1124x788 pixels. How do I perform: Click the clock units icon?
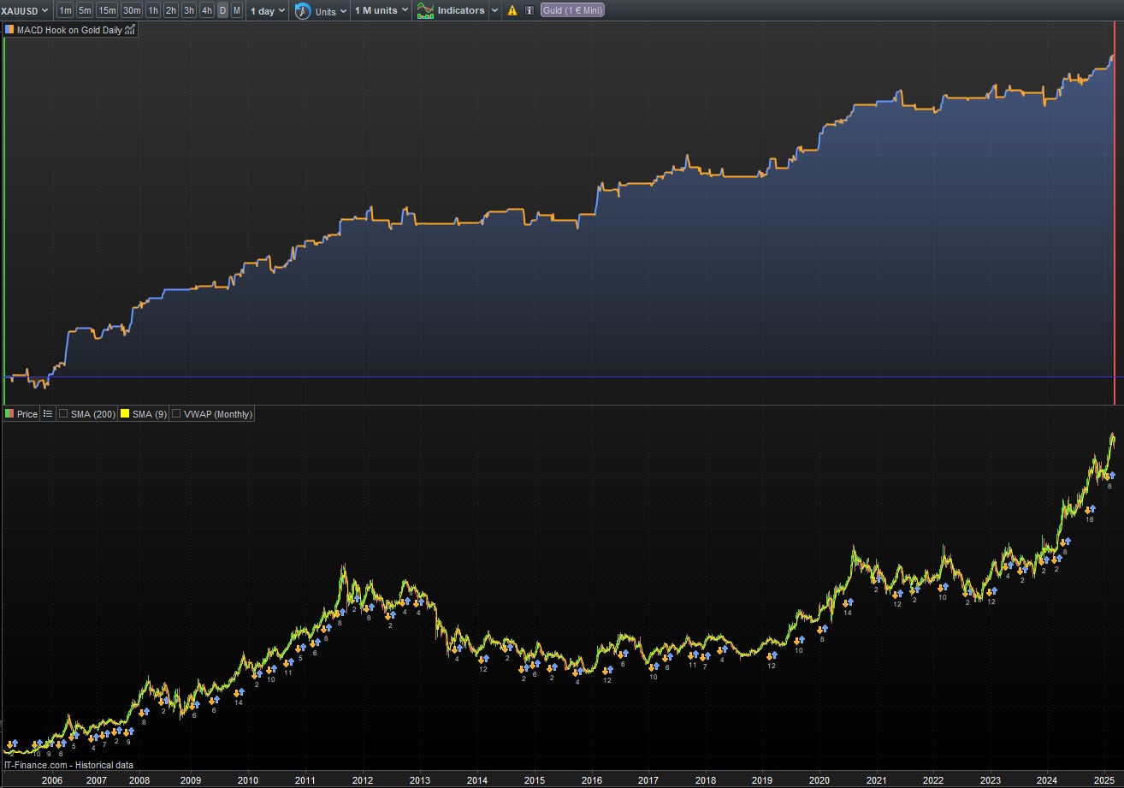pyautogui.click(x=303, y=10)
